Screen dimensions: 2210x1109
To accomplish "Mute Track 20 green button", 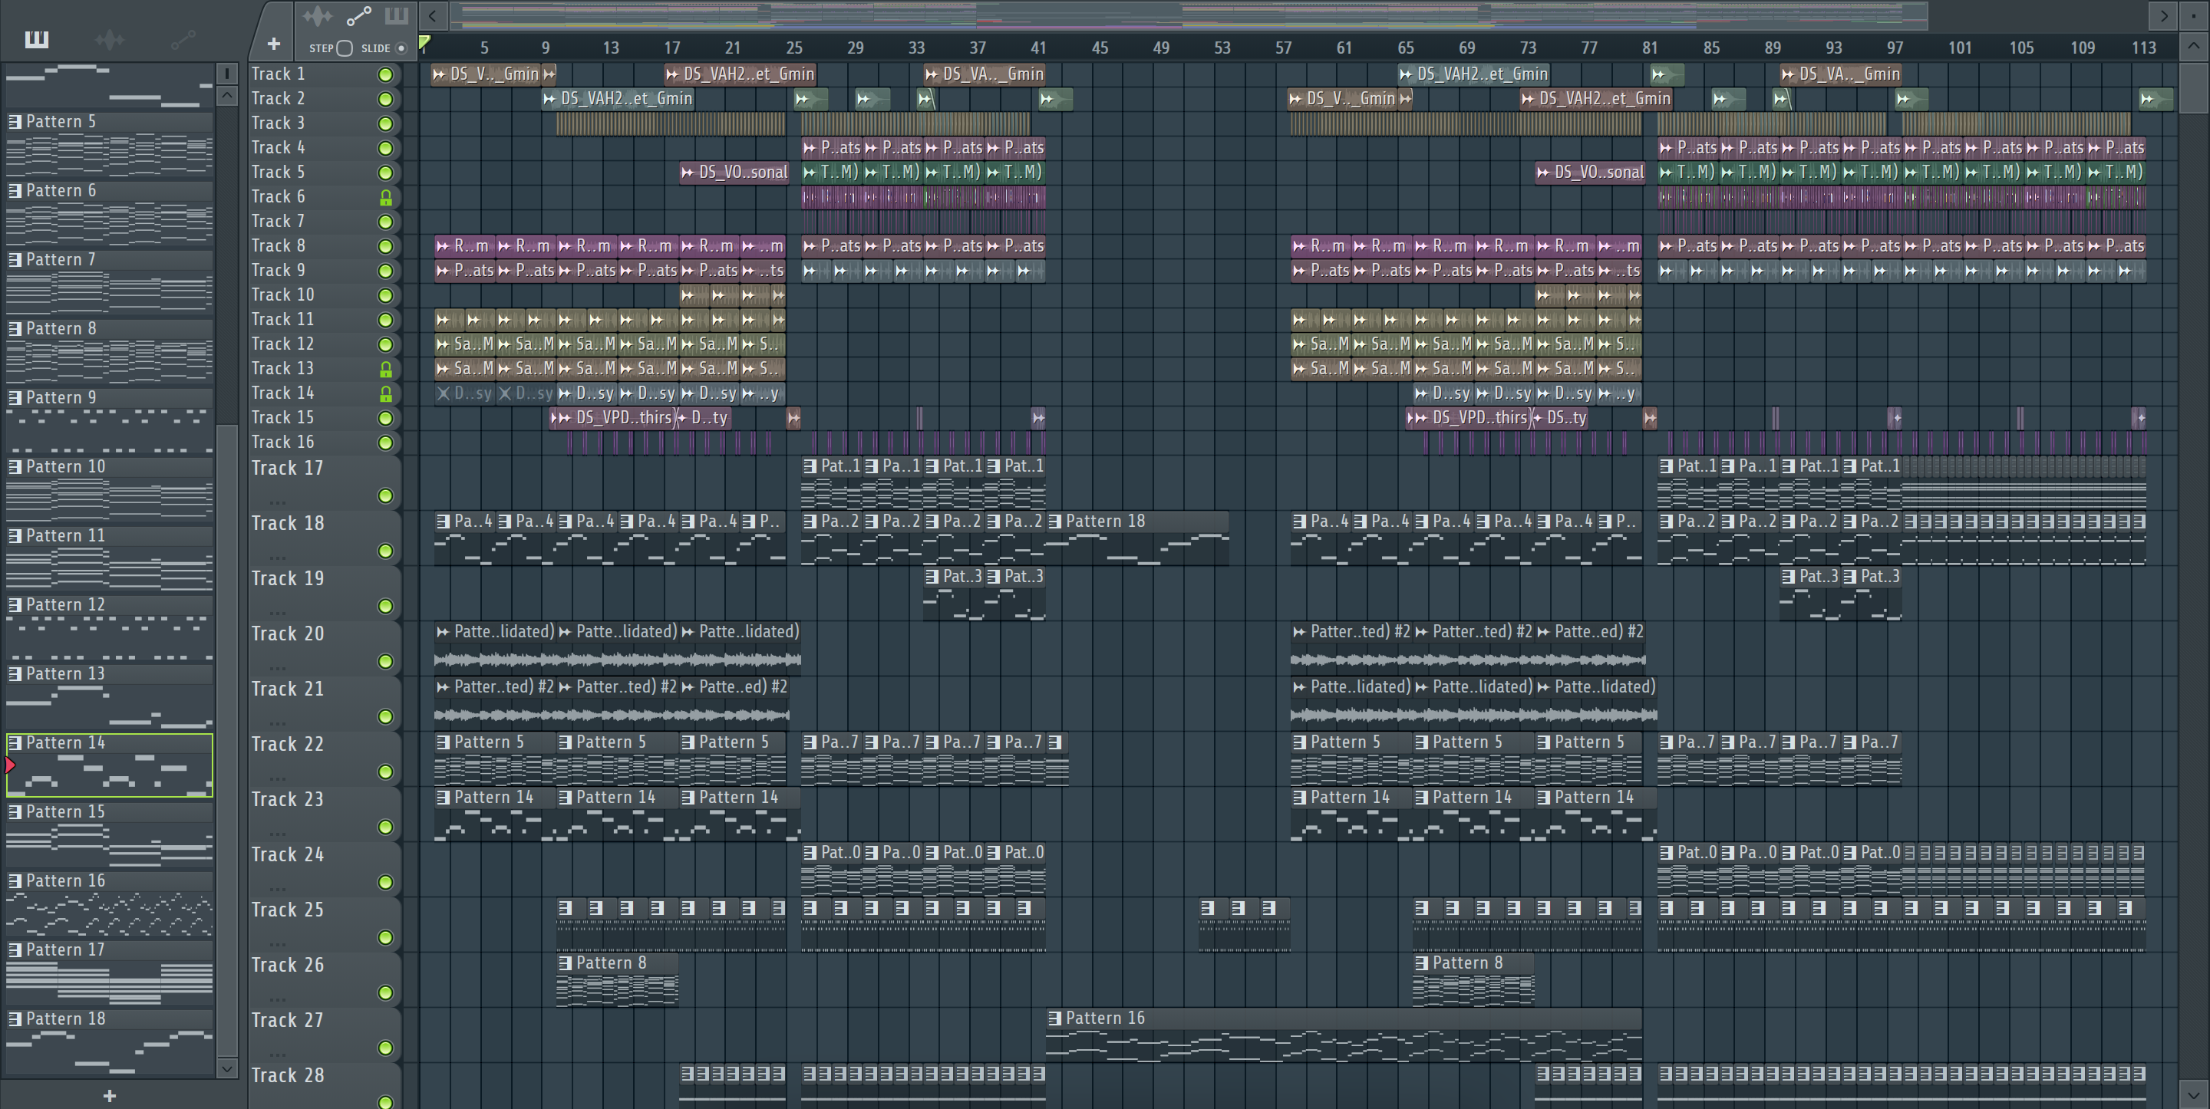I will [x=385, y=661].
